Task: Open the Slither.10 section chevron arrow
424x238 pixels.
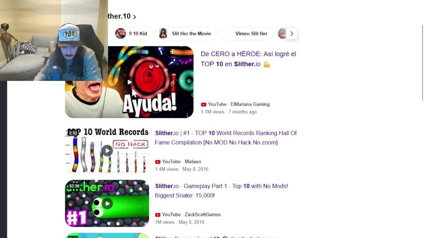Action: [x=134, y=17]
